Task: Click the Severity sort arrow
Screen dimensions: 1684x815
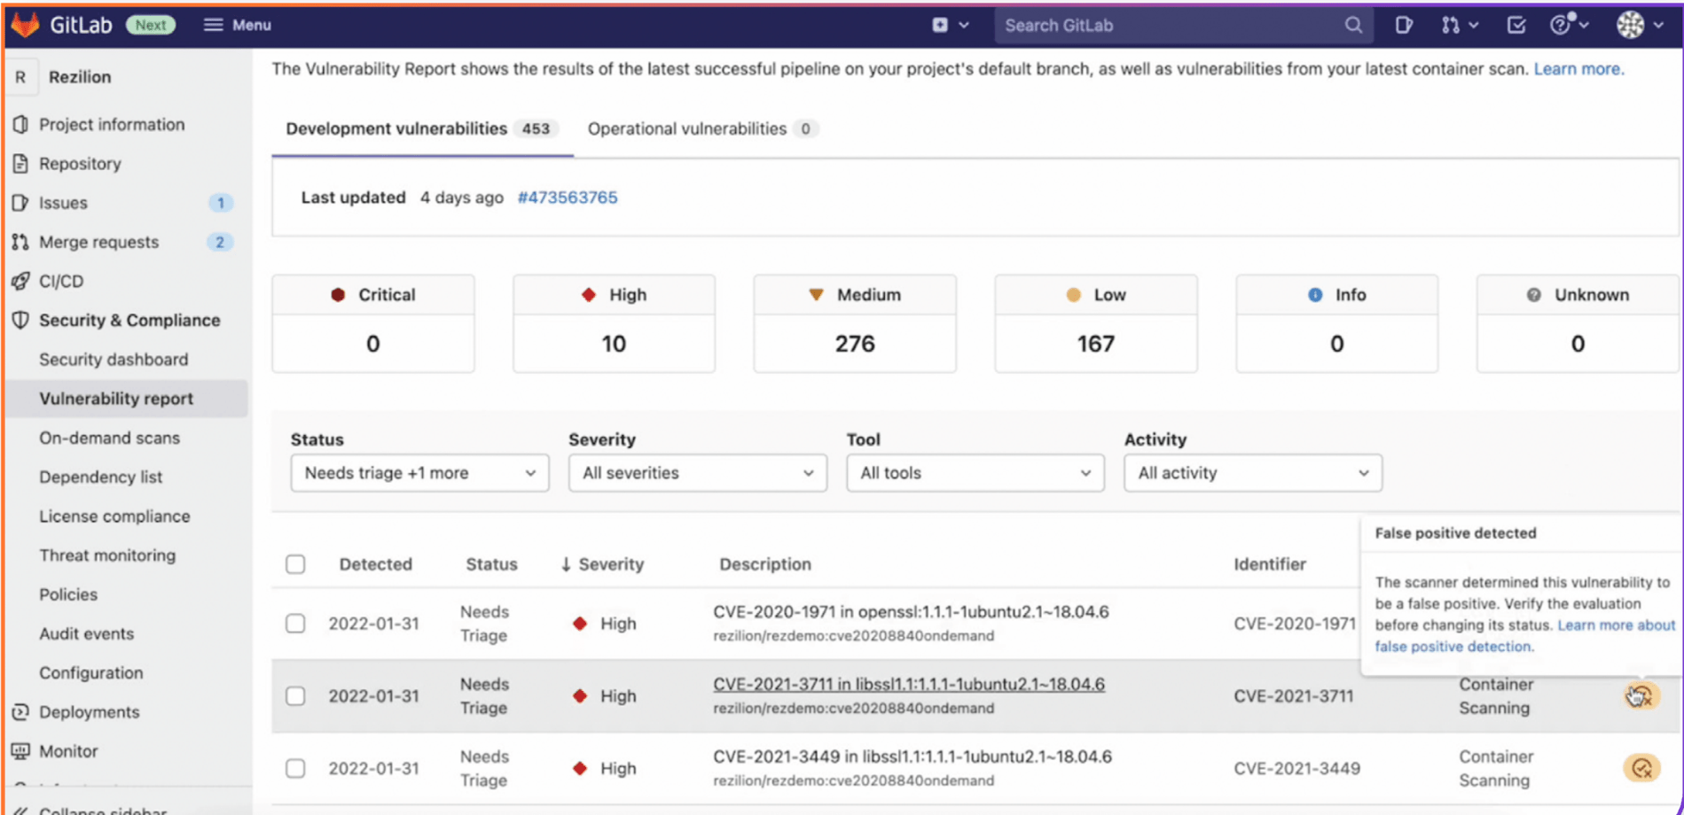Action: (x=566, y=563)
